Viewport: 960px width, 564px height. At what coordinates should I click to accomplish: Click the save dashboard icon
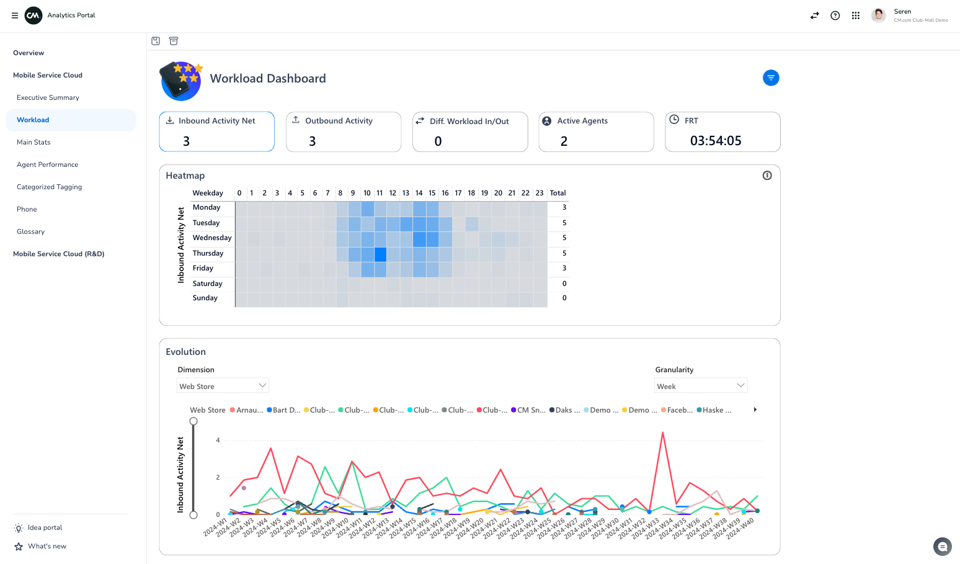(x=156, y=41)
